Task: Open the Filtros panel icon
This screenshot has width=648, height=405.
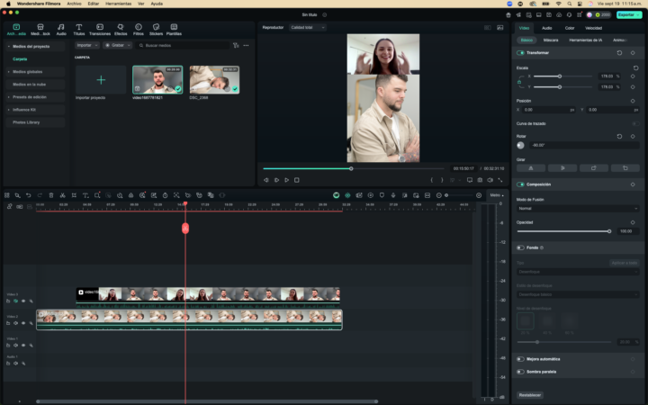Action: [139, 30]
